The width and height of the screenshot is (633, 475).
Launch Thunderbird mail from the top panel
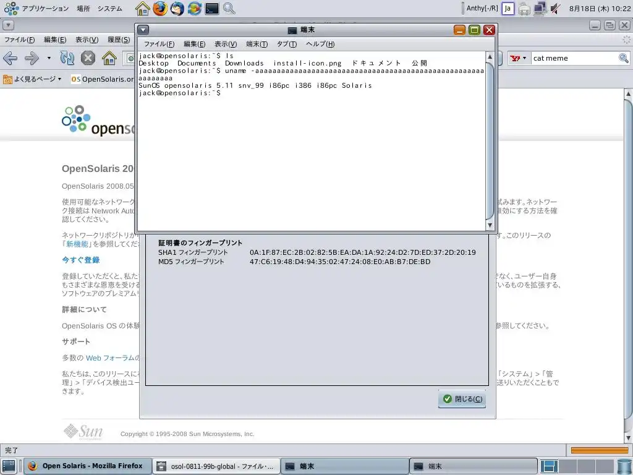pyautogui.click(x=177, y=8)
